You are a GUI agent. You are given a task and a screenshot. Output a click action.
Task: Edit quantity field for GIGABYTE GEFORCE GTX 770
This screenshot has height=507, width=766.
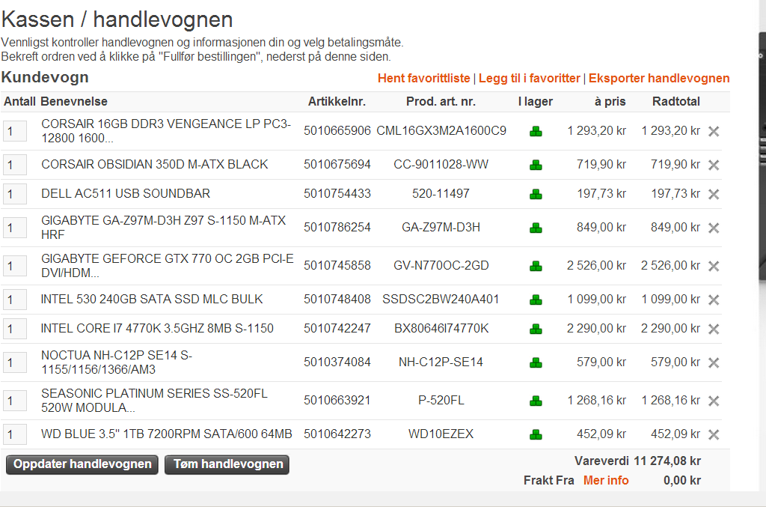[15, 267]
